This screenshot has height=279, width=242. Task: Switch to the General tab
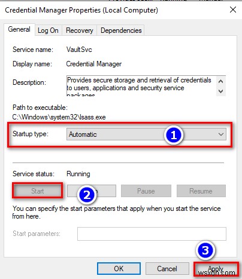tap(19, 29)
